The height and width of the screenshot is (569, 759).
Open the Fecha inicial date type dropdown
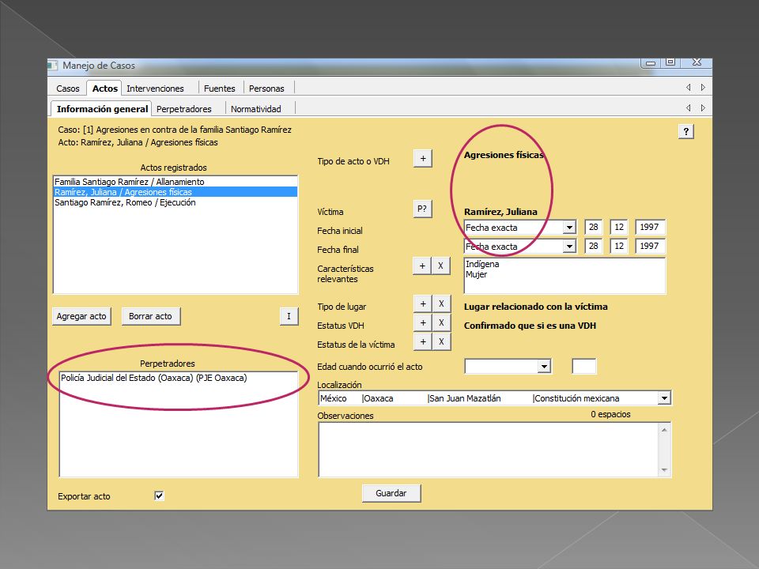tap(569, 228)
